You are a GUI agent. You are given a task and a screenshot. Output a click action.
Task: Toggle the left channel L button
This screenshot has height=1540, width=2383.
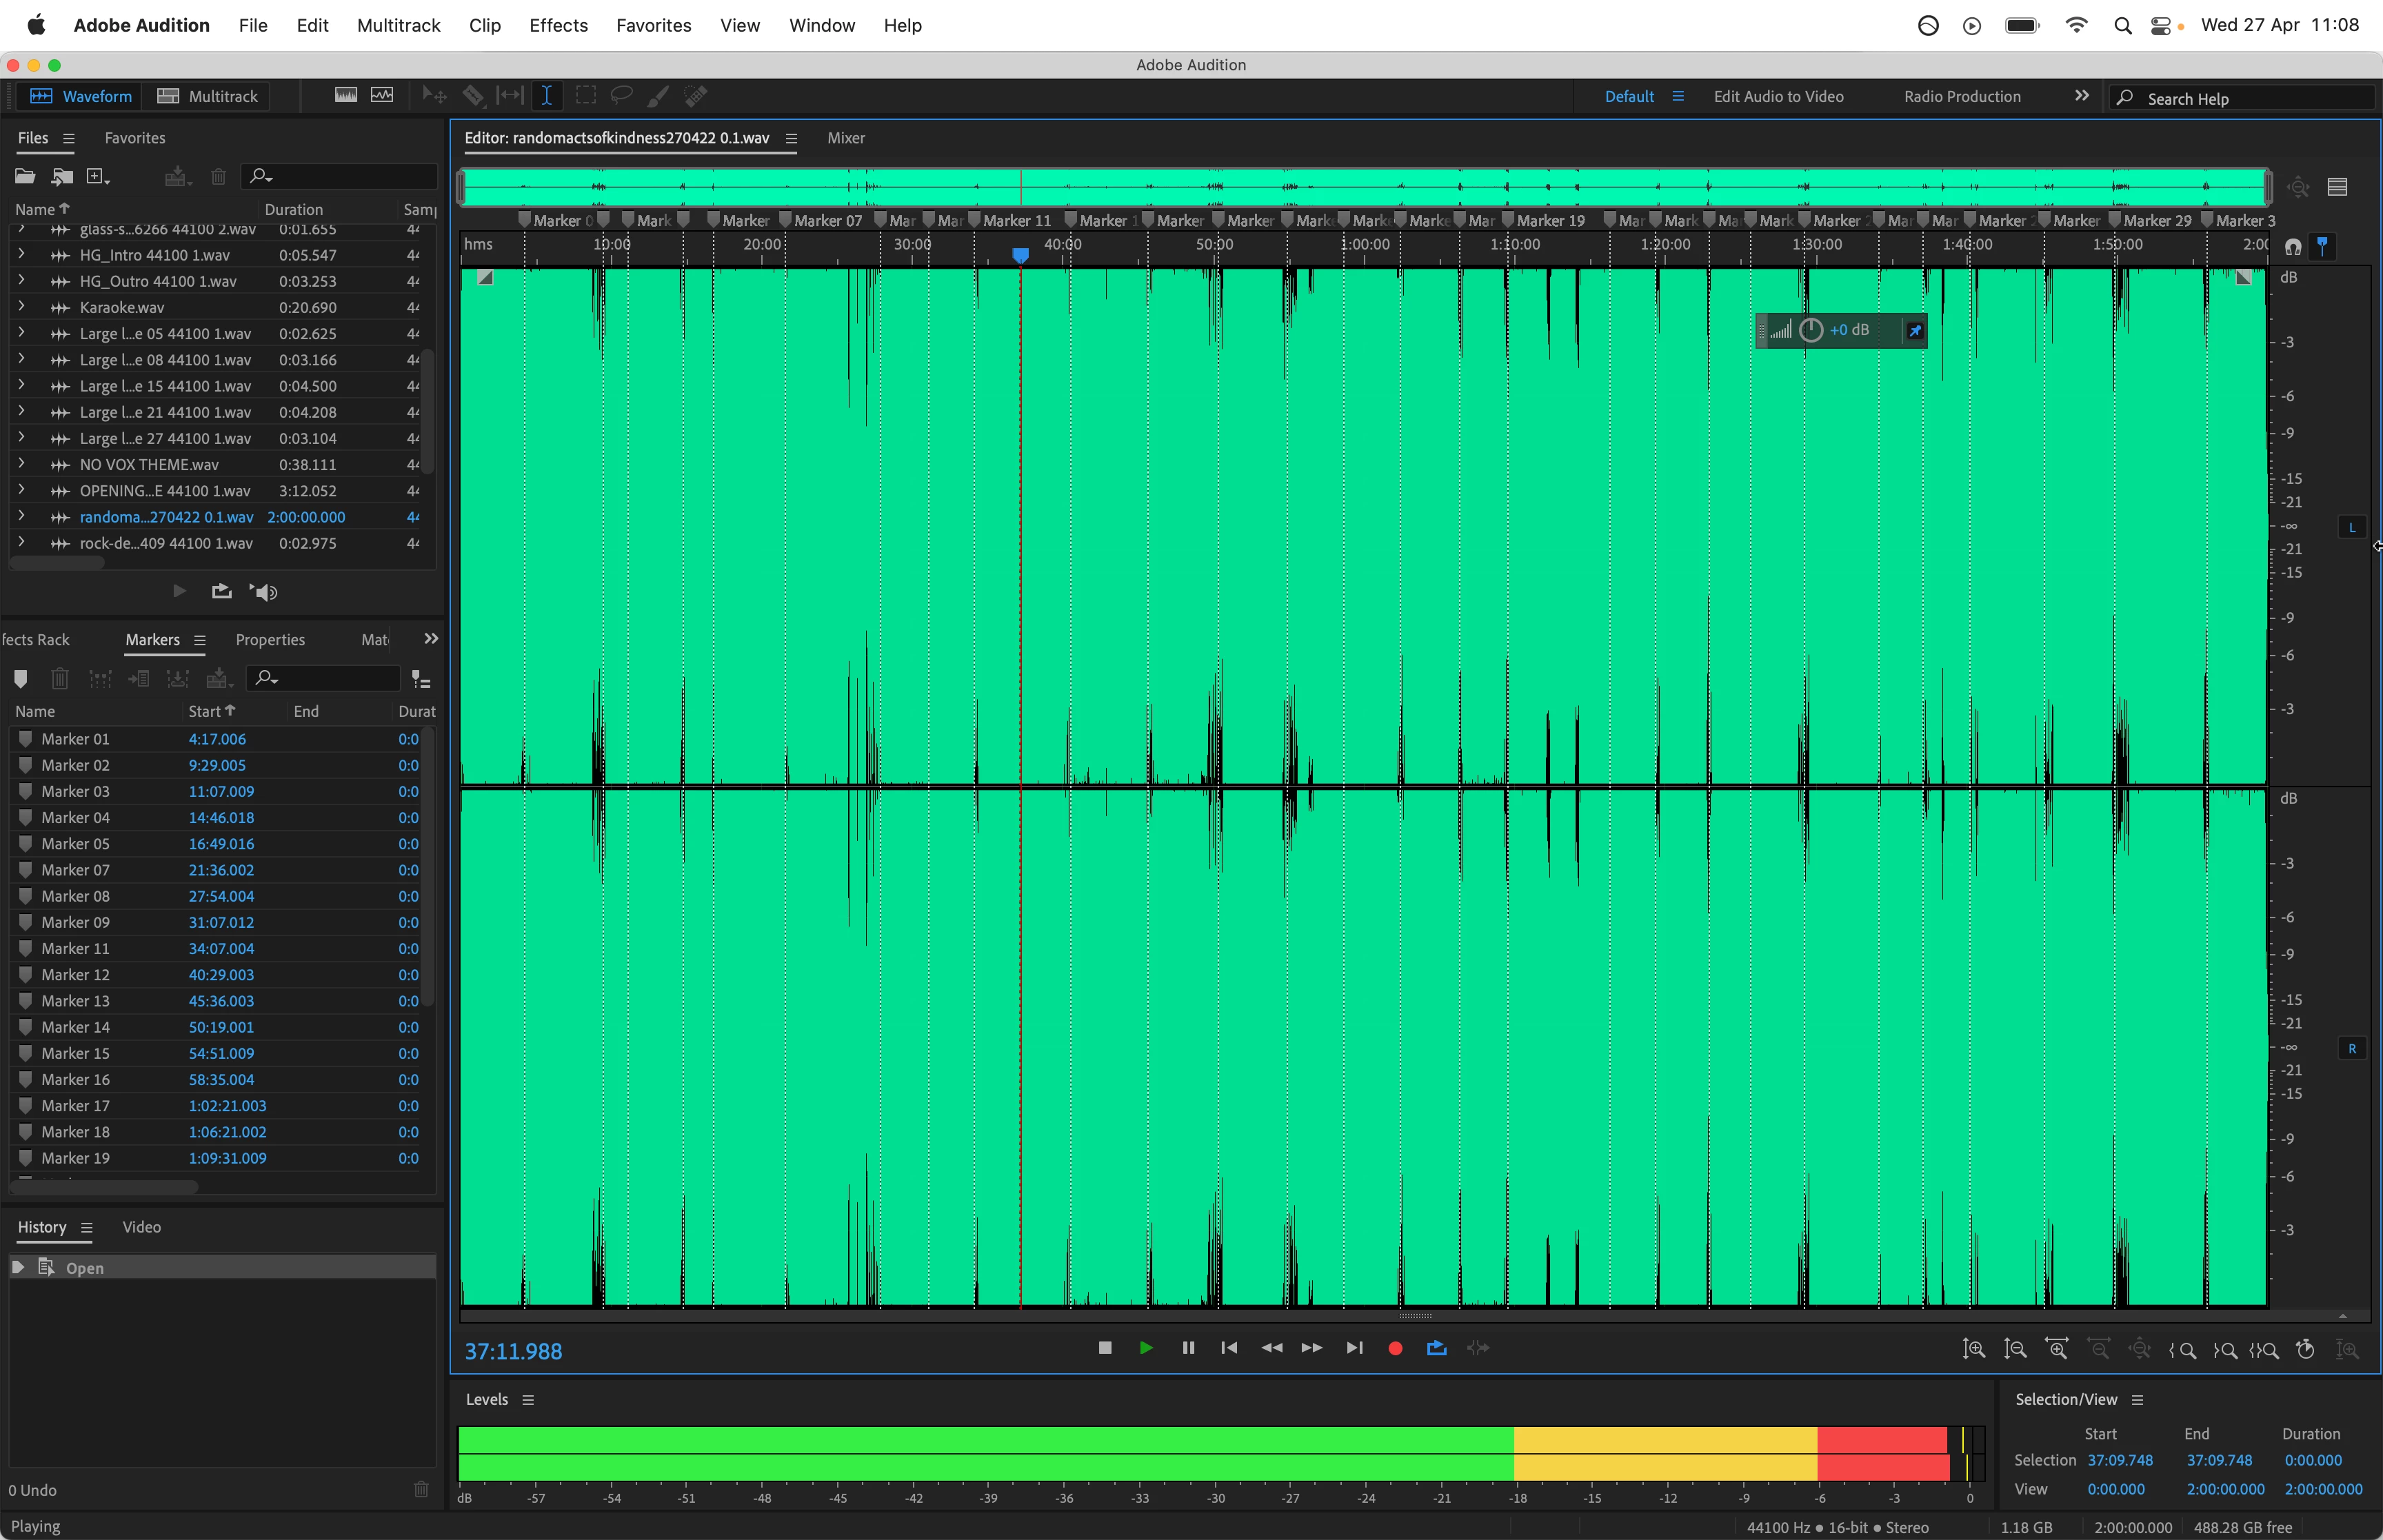[x=2352, y=527]
